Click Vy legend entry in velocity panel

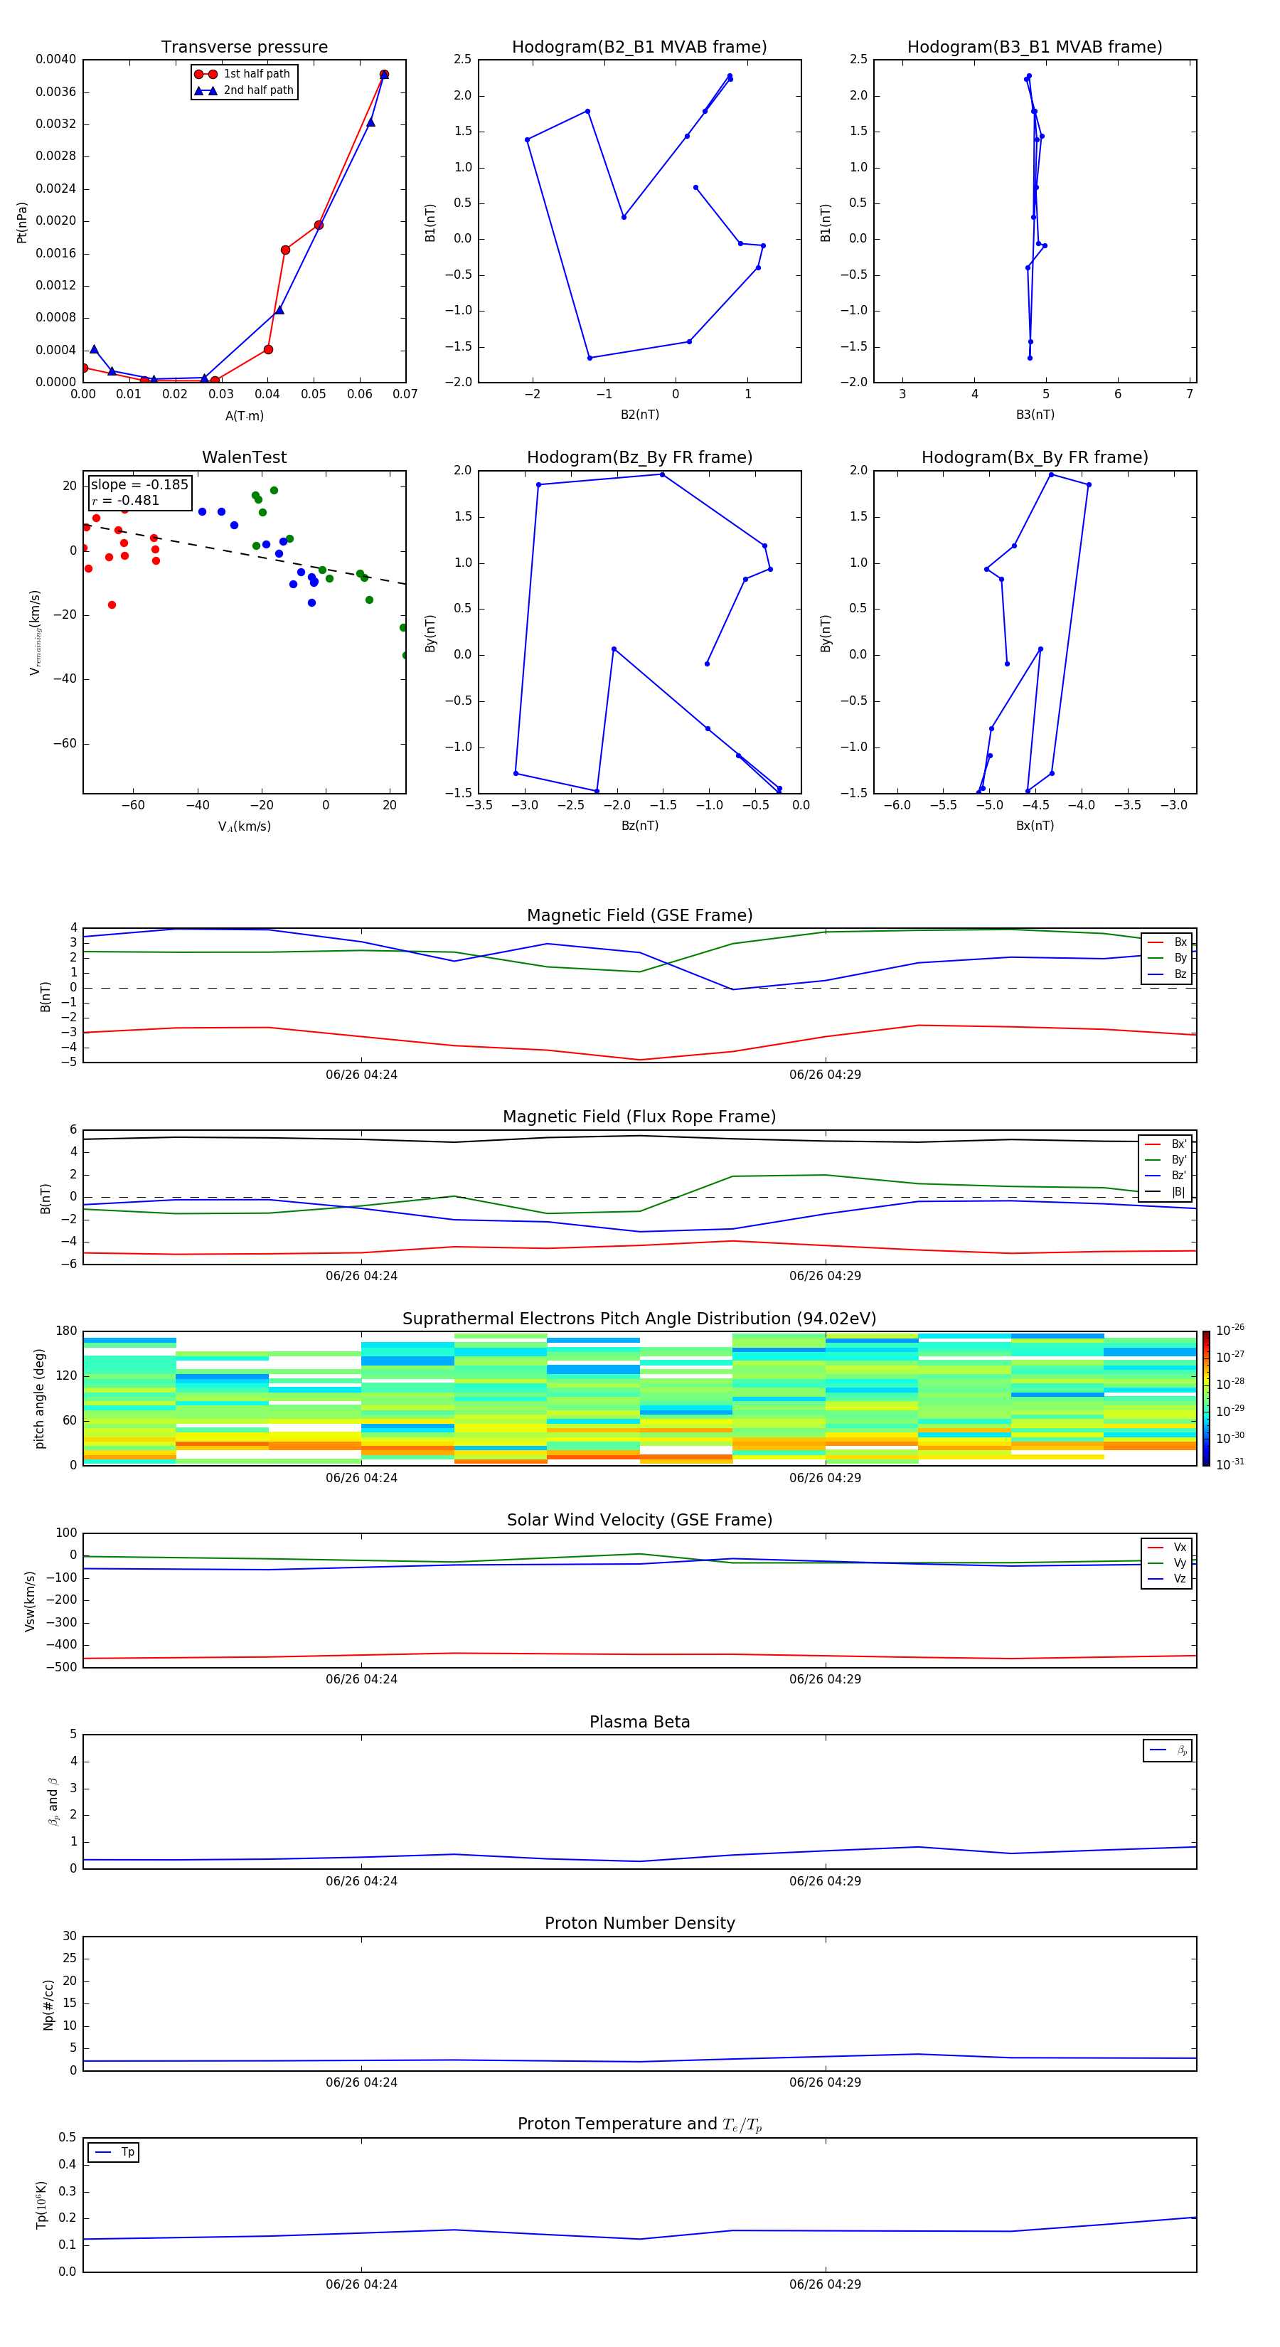1167,1563
